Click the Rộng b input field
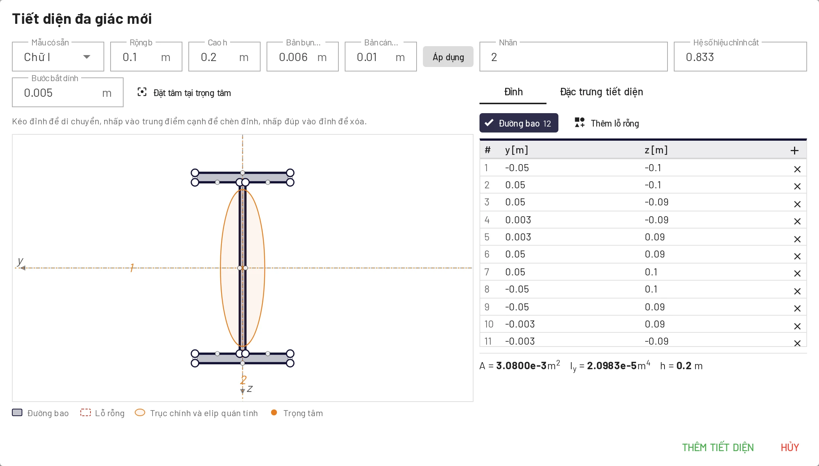Viewport: 819px width, 466px height. (146, 57)
